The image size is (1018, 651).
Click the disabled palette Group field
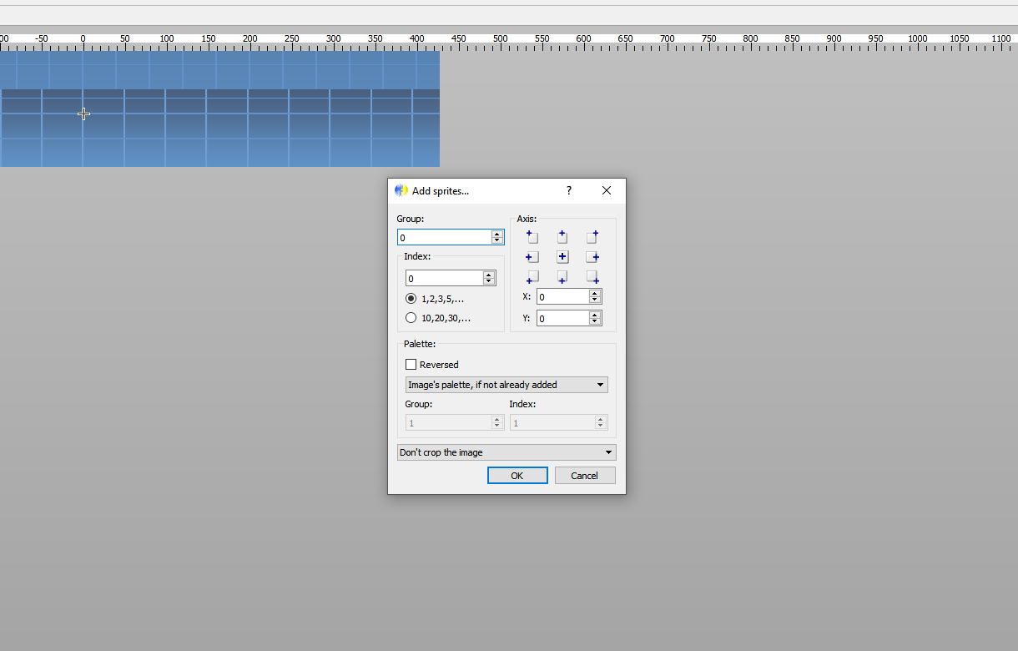455,422
